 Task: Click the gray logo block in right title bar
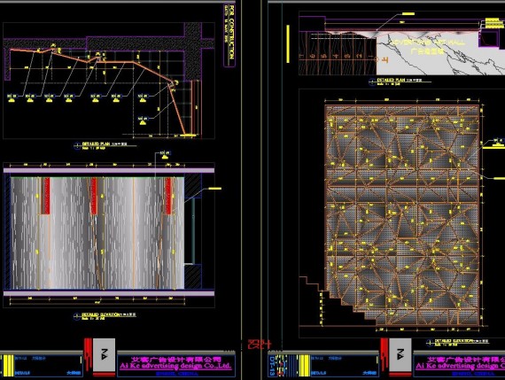(x=400, y=354)
